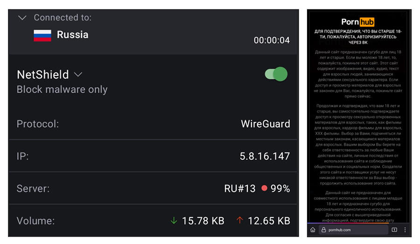Viewport: 420px width, 244px height.
Task: Click the Russia country name
Action: 73,35
